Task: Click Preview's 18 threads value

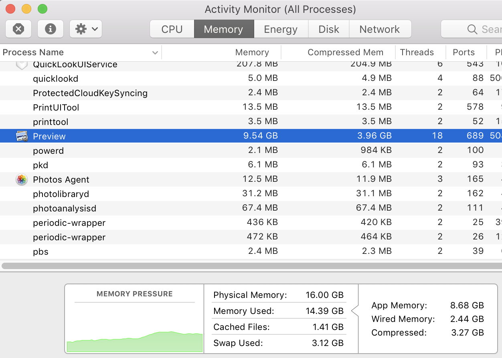Action: pyautogui.click(x=437, y=136)
